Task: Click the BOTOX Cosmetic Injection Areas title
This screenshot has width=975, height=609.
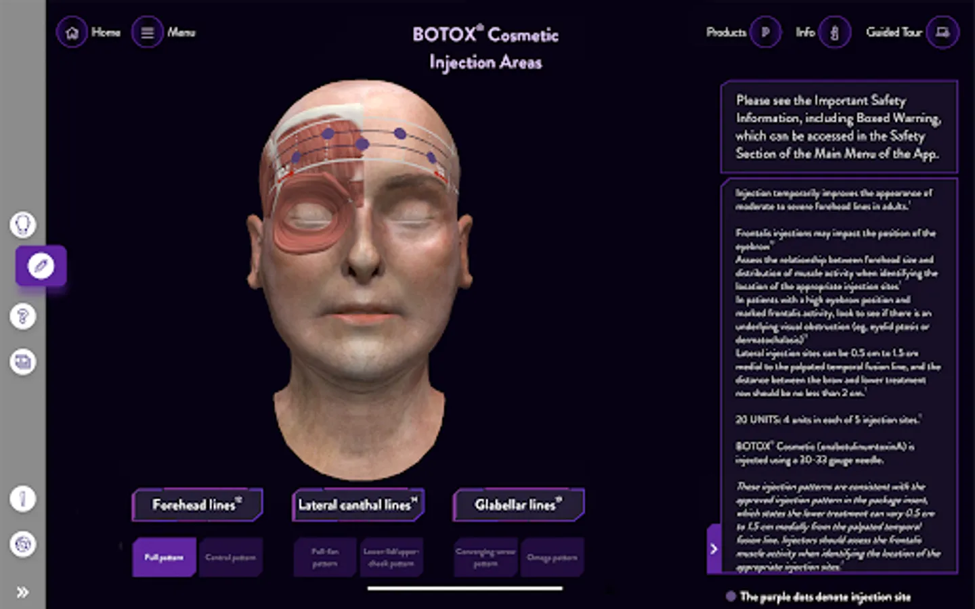Action: (x=485, y=48)
